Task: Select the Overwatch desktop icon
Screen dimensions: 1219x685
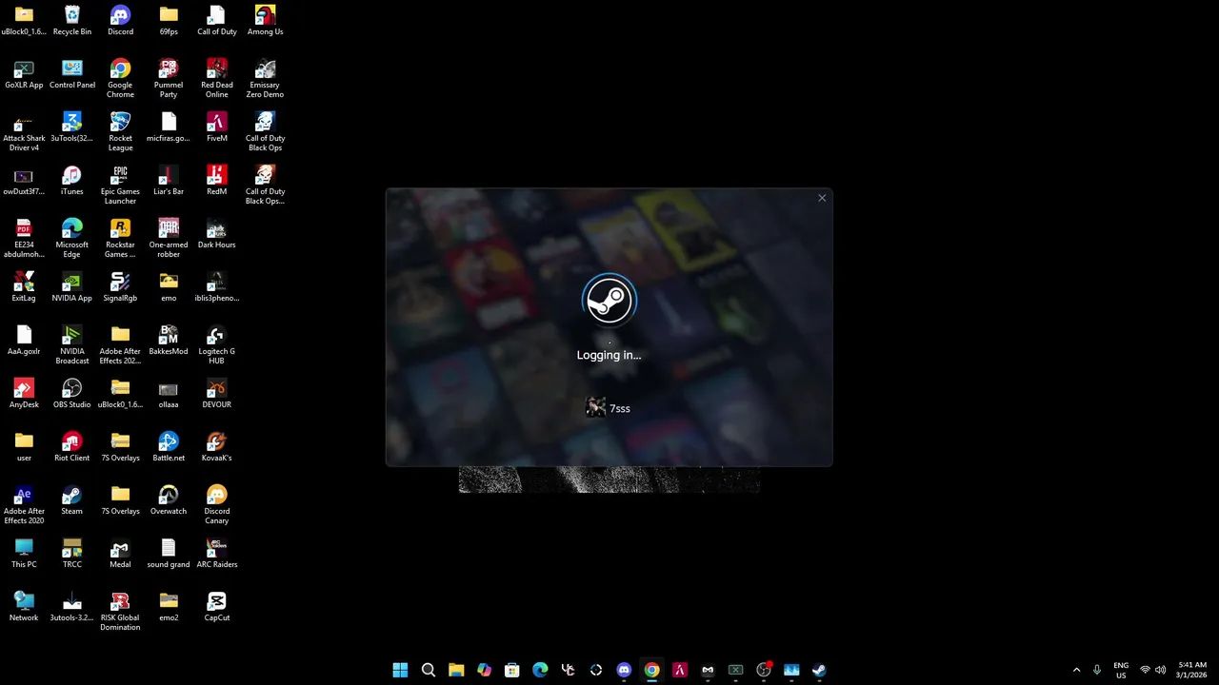Action: [169, 499]
